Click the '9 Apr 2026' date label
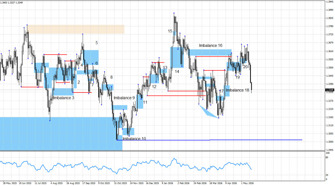 point(231,183)
